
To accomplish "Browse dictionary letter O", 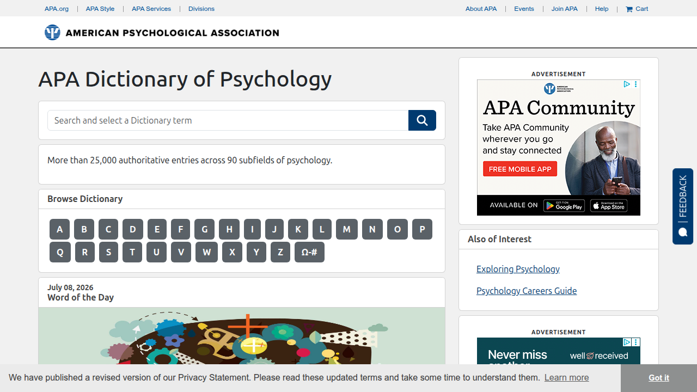I will click(x=398, y=229).
